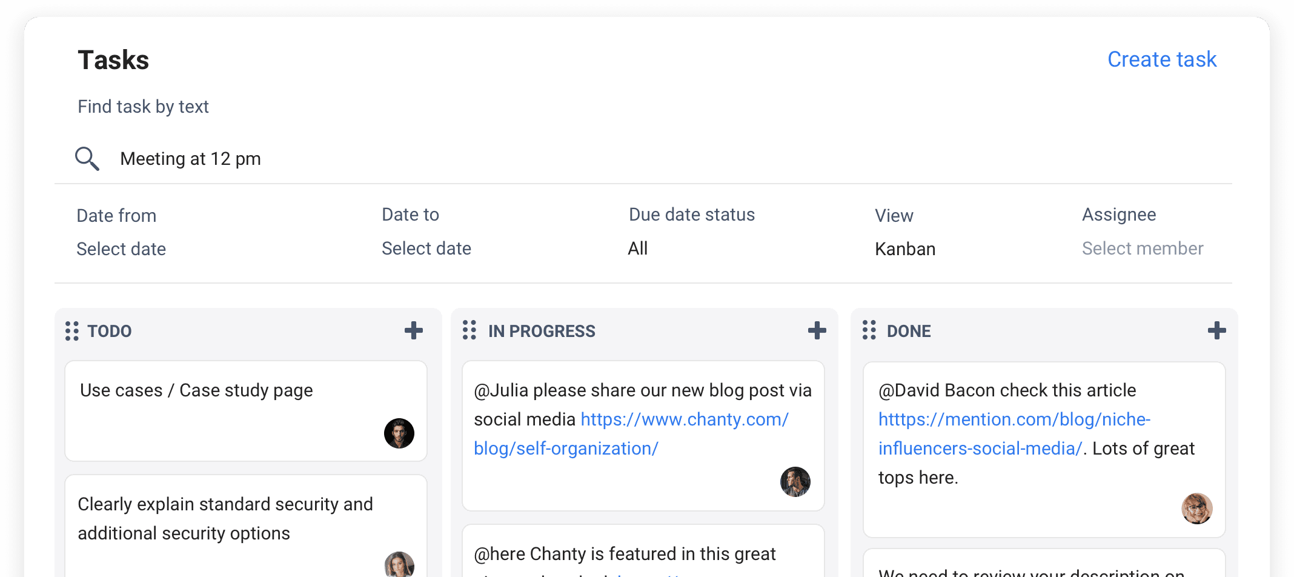Change the Kanban view dropdown
Viewport: 1294px width, 577px height.
click(905, 249)
